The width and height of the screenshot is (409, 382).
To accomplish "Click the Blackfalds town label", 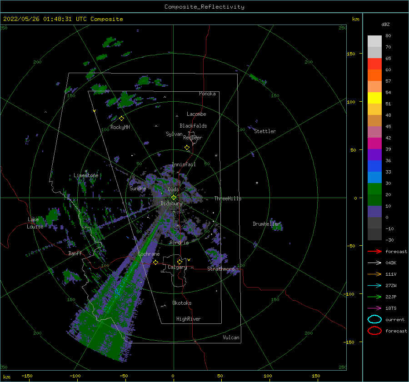I will click(193, 126).
